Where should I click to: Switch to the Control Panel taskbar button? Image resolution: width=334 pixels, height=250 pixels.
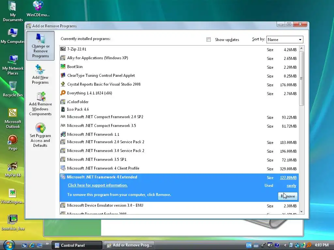click(x=77, y=245)
